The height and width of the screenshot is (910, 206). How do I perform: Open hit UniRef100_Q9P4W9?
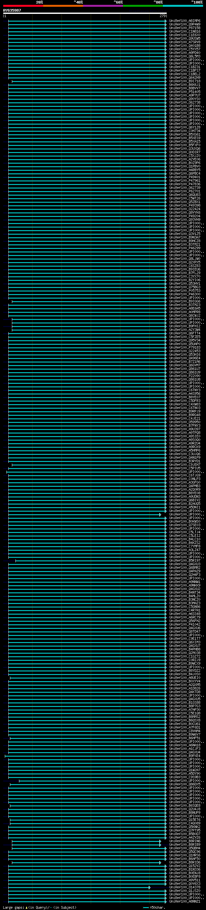coord(185,25)
